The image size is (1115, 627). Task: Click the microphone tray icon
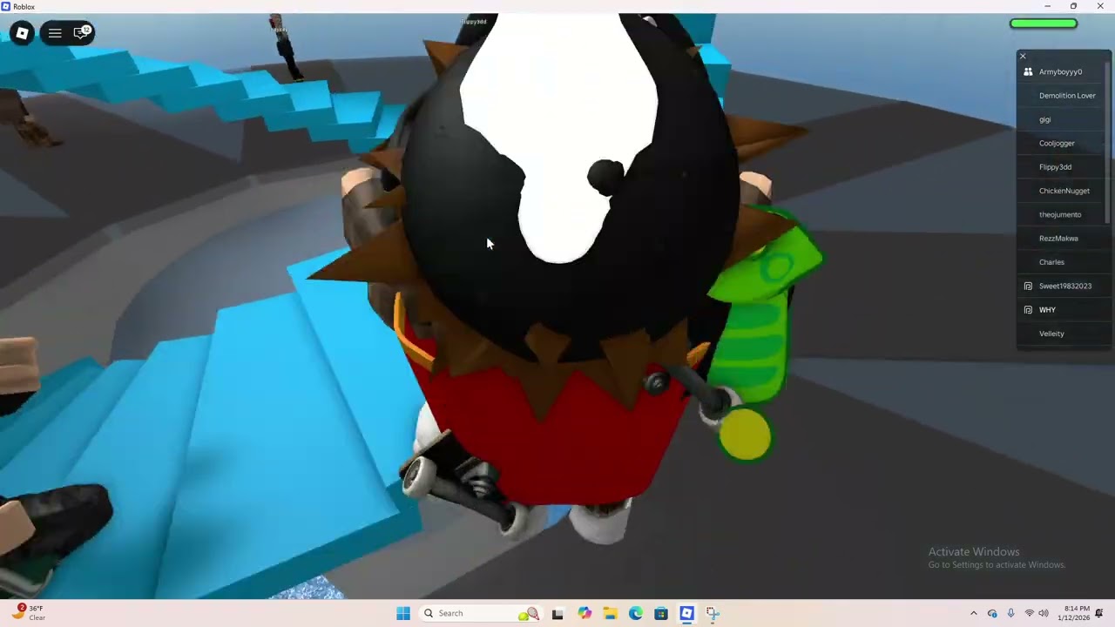pyautogui.click(x=1010, y=613)
